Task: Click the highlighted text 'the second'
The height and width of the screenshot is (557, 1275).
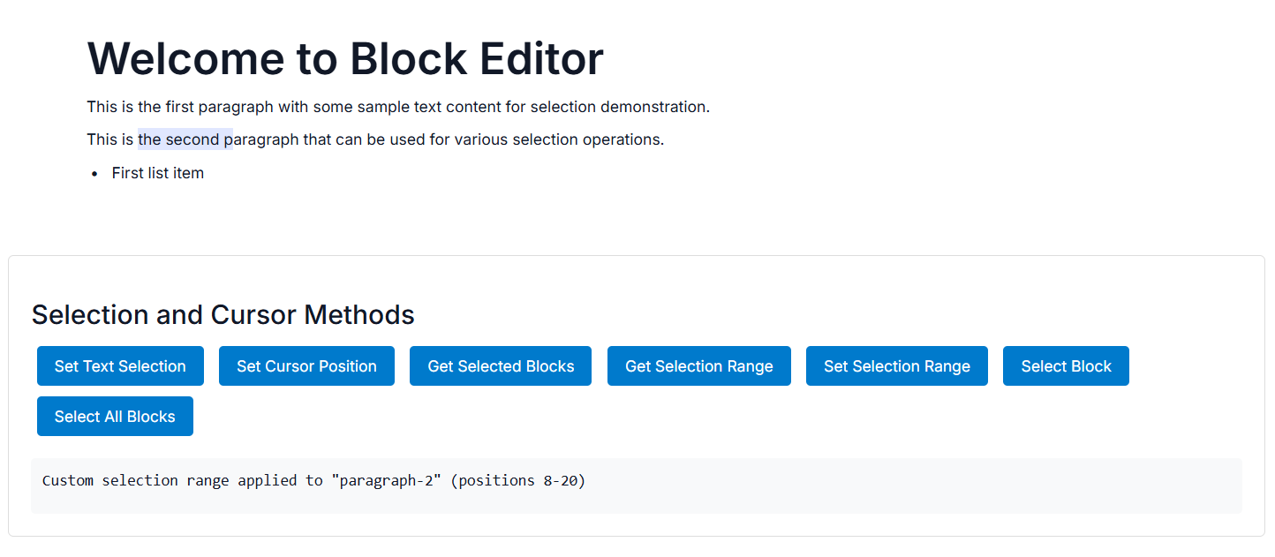Action: tap(178, 139)
